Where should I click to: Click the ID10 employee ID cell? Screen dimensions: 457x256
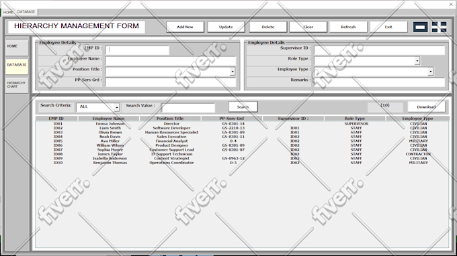58,163
